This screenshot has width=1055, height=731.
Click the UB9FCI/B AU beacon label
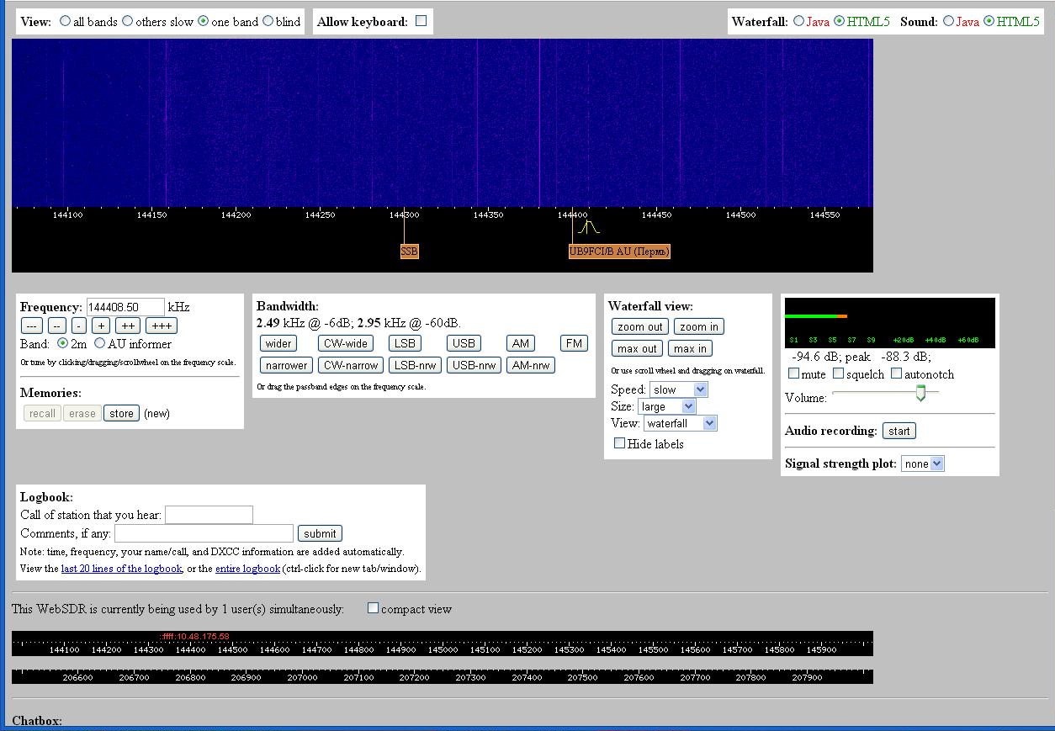click(x=619, y=251)
